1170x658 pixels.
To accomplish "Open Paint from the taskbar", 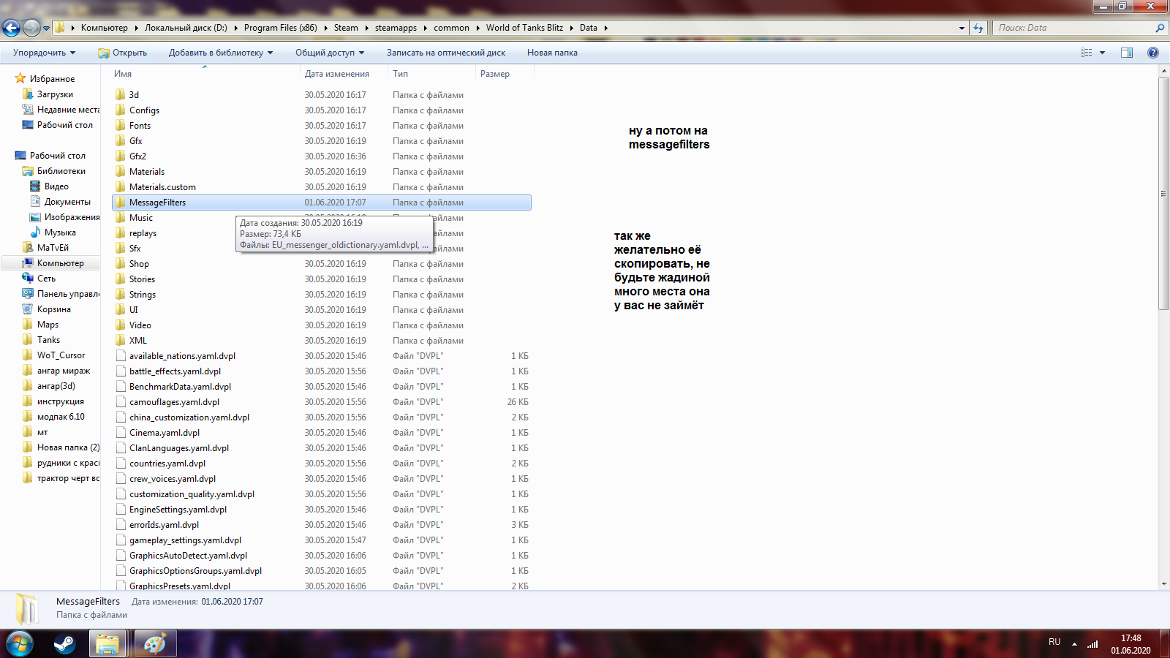I will [x=154, y=644].
